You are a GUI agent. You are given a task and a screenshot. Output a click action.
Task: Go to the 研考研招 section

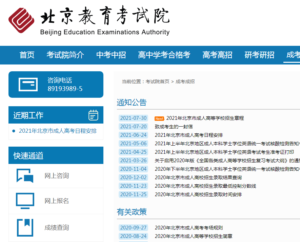pos(259,55)
